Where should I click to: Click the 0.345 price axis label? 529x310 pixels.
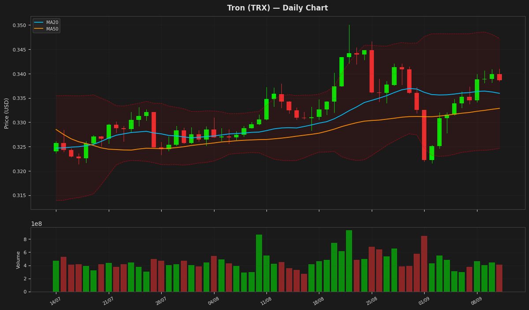coord(19,50)
